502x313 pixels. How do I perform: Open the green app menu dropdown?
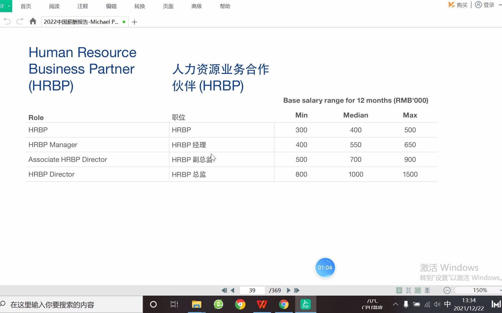(x=6, y=6)
